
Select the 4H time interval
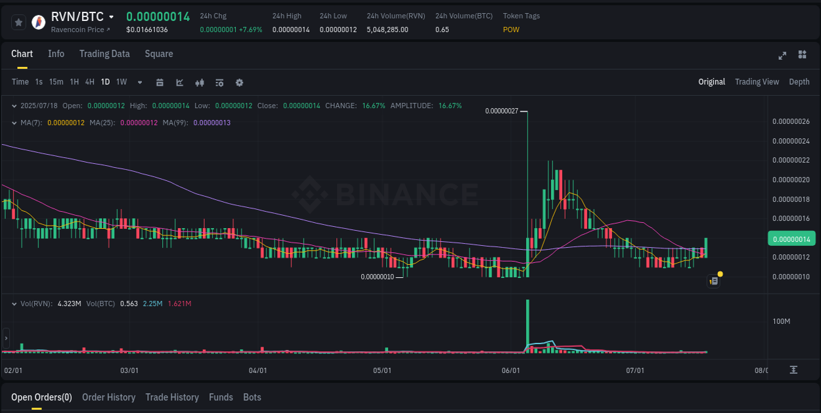point(90,82)
